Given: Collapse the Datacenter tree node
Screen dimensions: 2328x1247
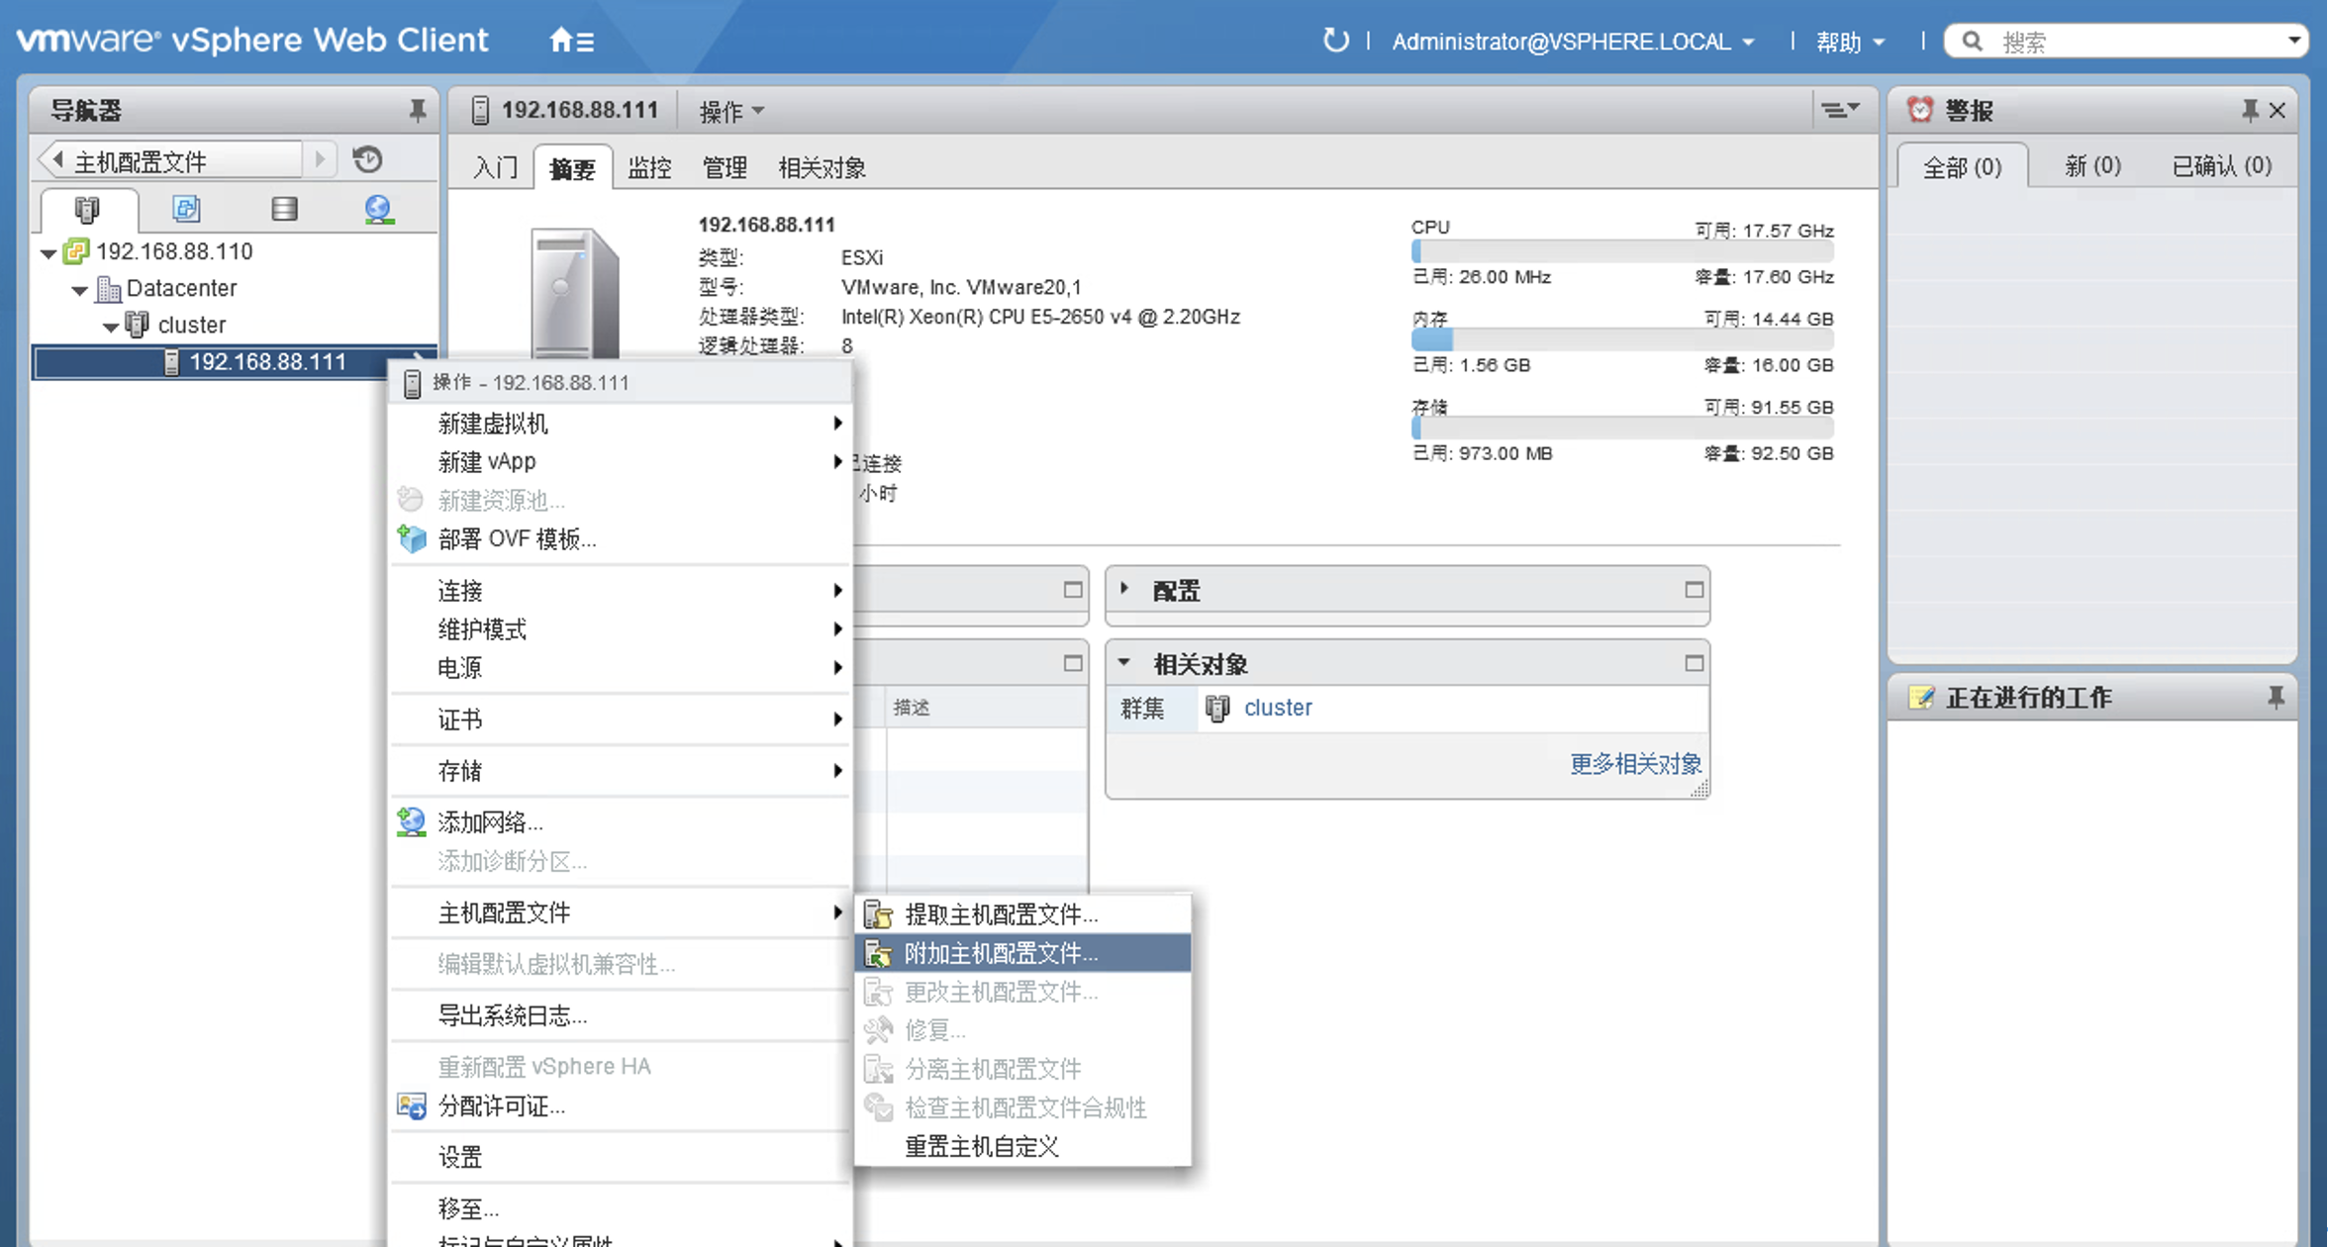Looking at the screenshot, I should (80, 290).
